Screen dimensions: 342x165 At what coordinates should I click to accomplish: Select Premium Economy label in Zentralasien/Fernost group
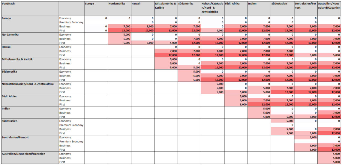71,141
